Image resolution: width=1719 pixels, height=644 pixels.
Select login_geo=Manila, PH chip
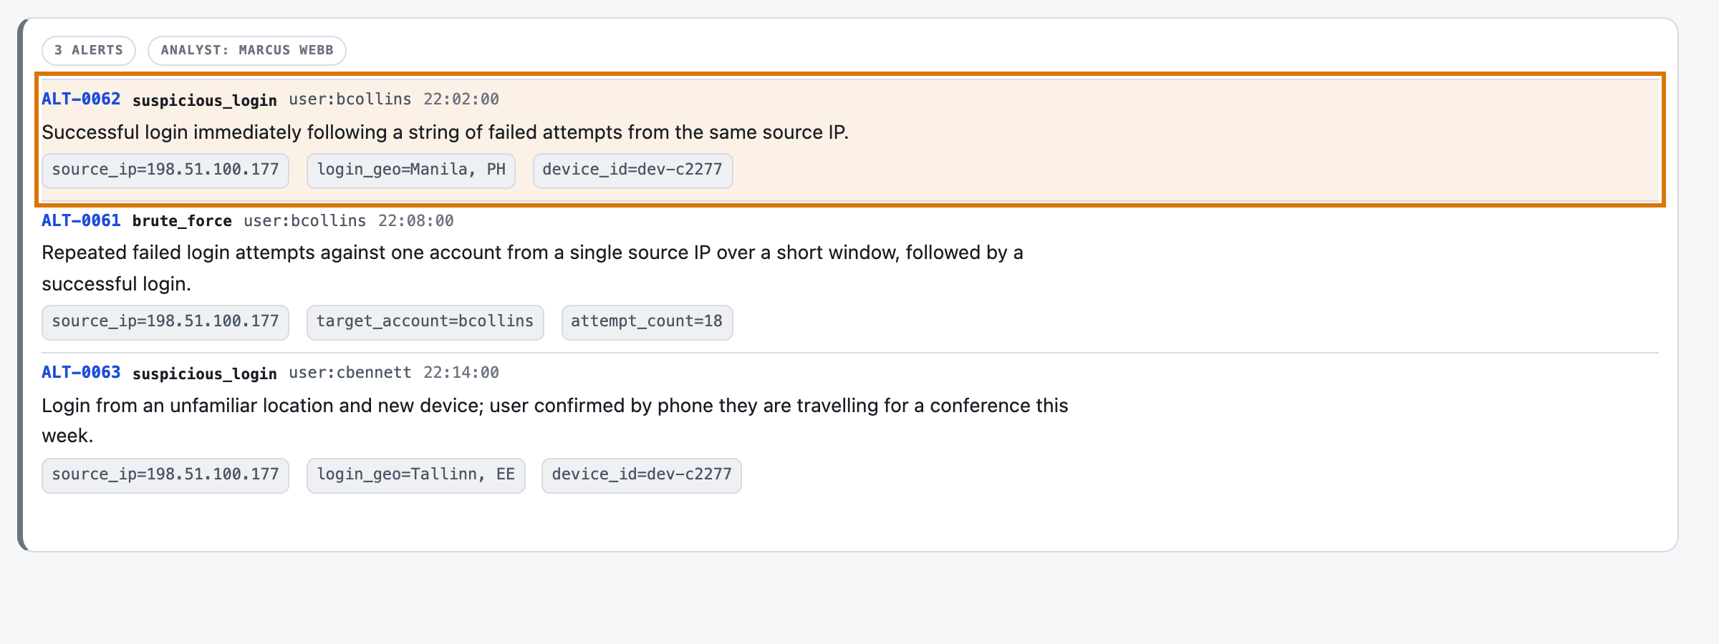coord(411,170)
